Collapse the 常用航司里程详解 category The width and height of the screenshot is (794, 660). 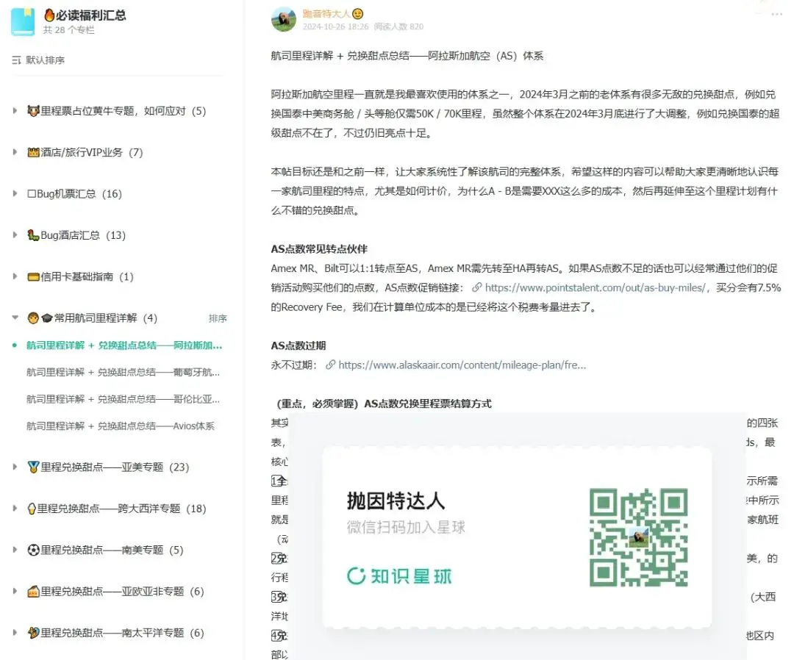coord(16,318)
